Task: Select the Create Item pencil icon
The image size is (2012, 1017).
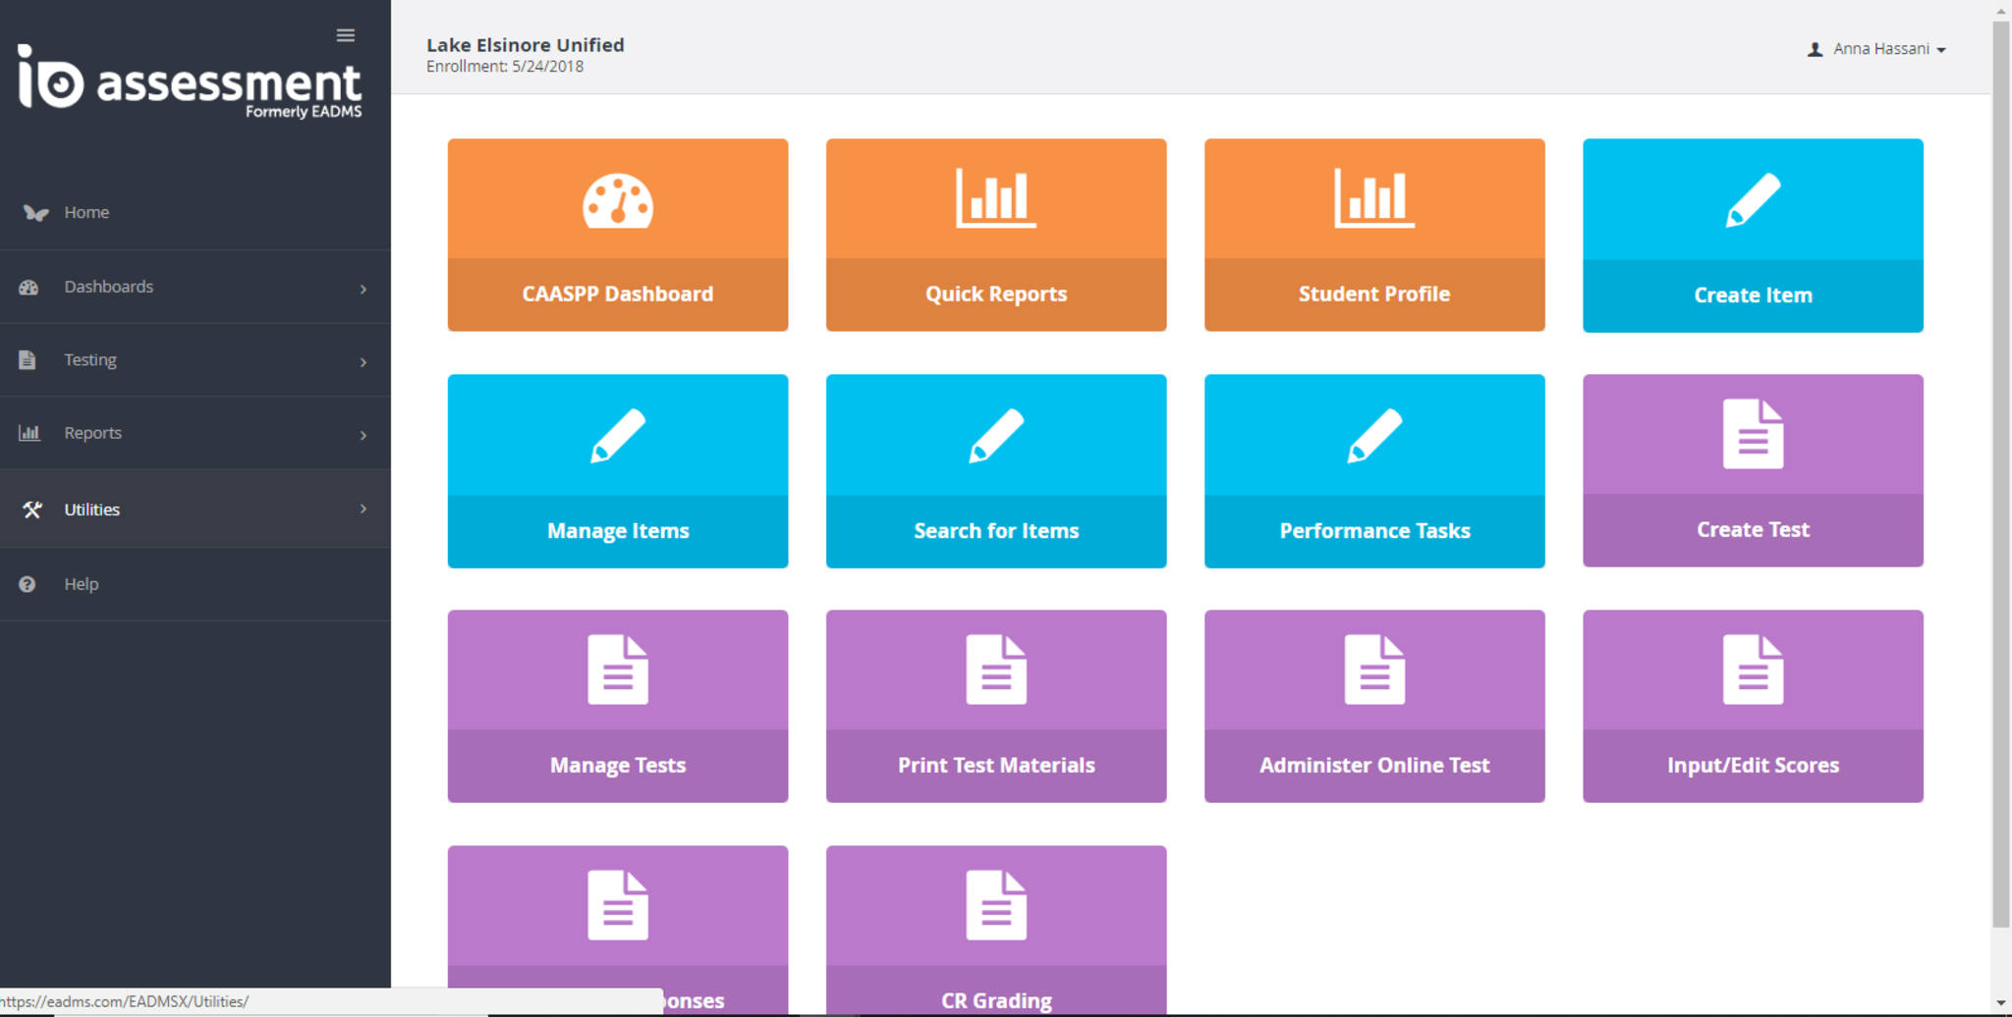Action: pos(1753,200)
